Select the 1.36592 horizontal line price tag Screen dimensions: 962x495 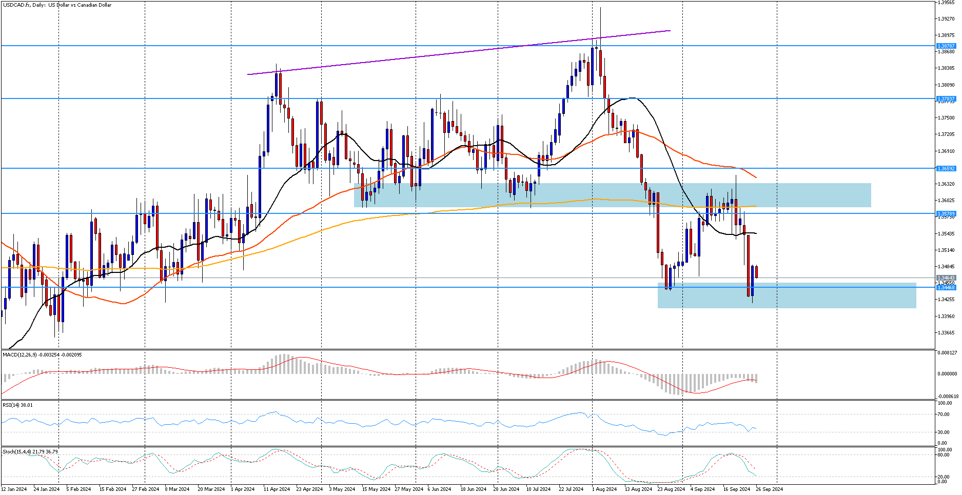pyautogui.click(x=946, y=169)
